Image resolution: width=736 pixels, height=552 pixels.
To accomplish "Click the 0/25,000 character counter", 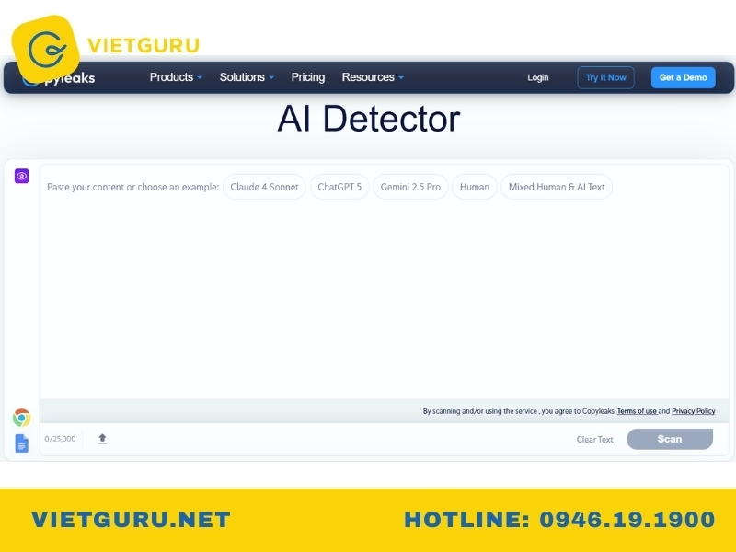I will 60,439.
